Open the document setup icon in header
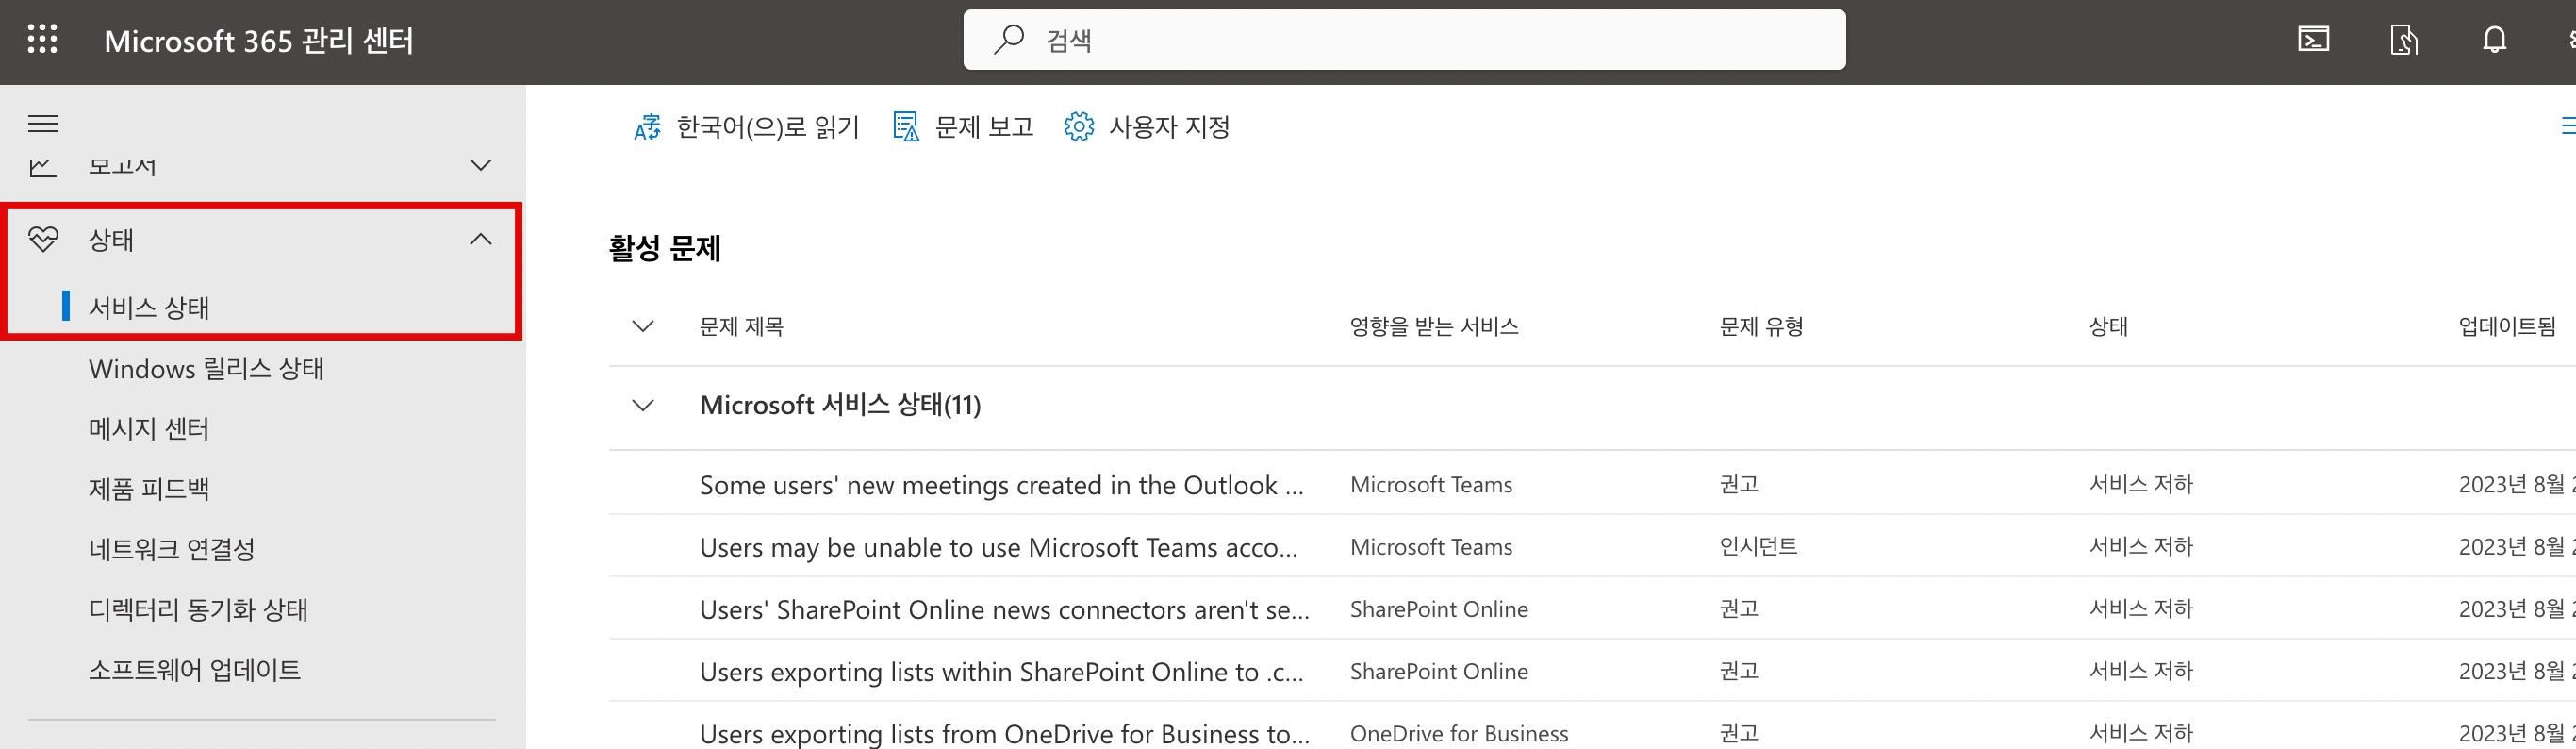The width and height of the screenshot is (2576, 749). click(2404, 40)
